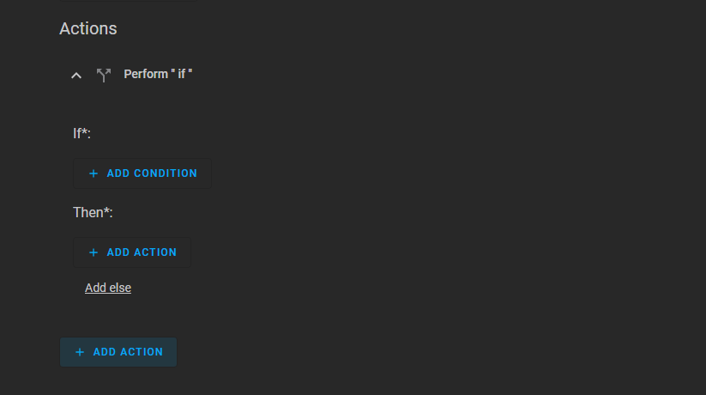Image resolution: width=706 pixels, height=395 pixels.
Task: Click the plus icon in Then's Add Action
Action: (x=94, y=252)
